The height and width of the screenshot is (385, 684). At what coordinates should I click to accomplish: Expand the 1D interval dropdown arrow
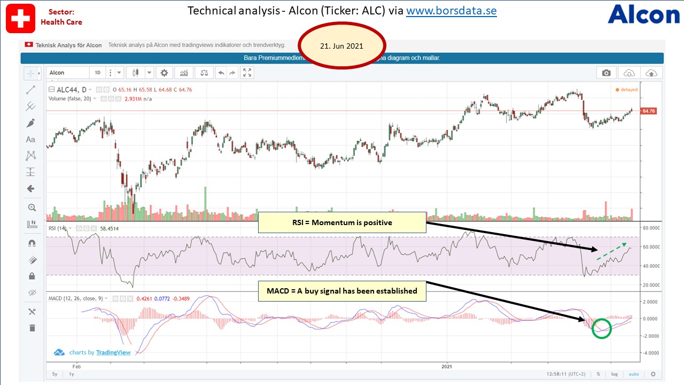point(119,73)
